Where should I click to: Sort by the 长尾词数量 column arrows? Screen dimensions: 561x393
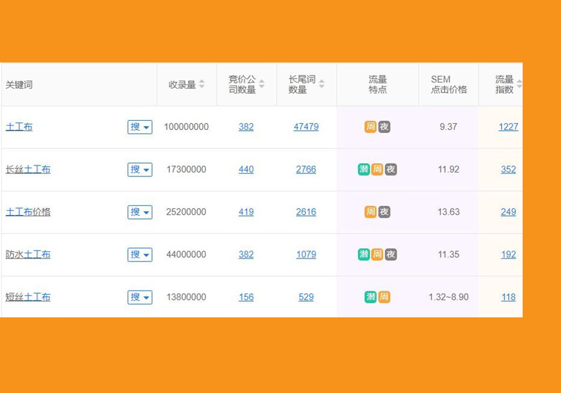[x=322, y=84]
